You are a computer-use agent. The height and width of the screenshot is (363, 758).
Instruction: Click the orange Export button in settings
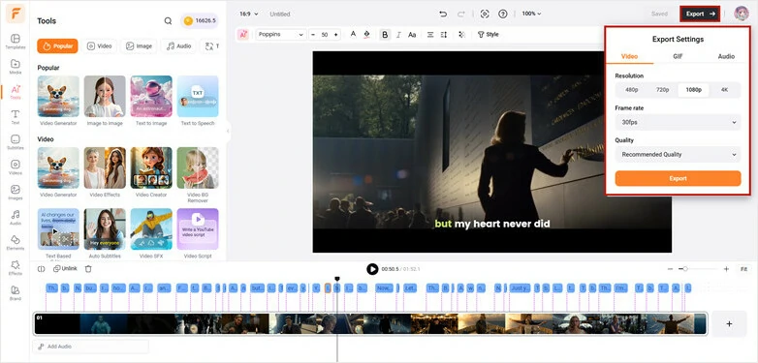point(678,179)
